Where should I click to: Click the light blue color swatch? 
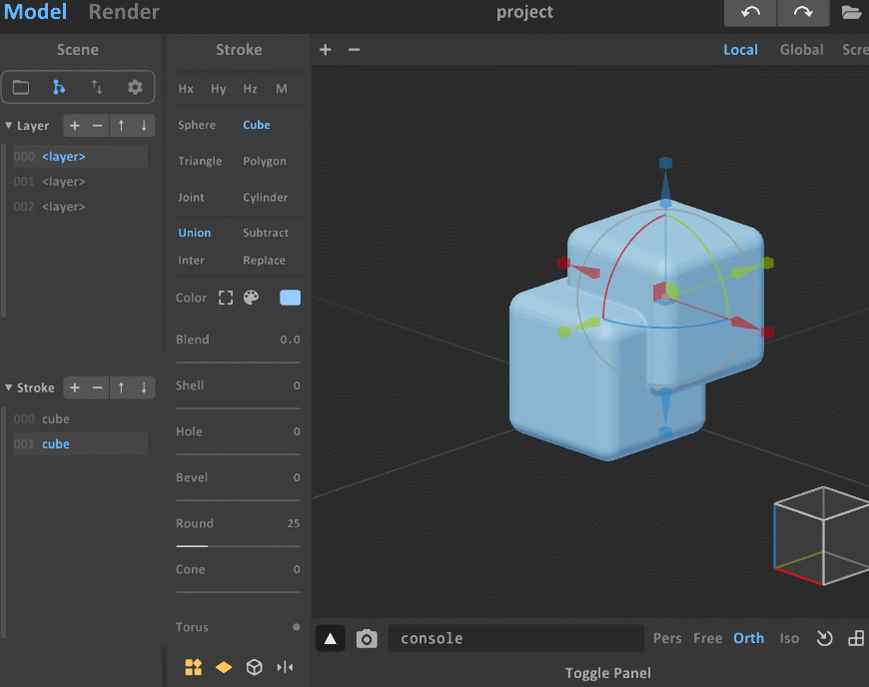click(x=290, y=298)
